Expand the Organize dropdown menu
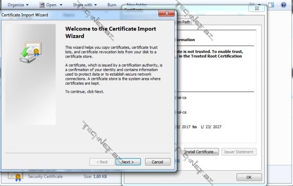The width and height of the screenshot is (293, 186). [18, 5]
